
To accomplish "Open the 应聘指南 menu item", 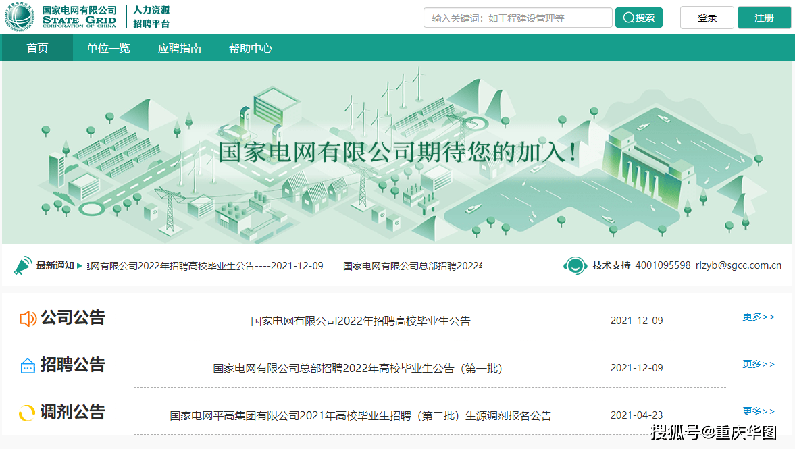I will click(x=180, y=48).
